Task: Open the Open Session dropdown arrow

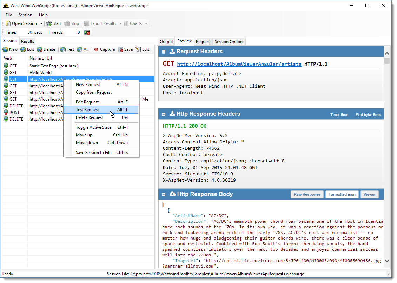Action: [x=41, y=23]
